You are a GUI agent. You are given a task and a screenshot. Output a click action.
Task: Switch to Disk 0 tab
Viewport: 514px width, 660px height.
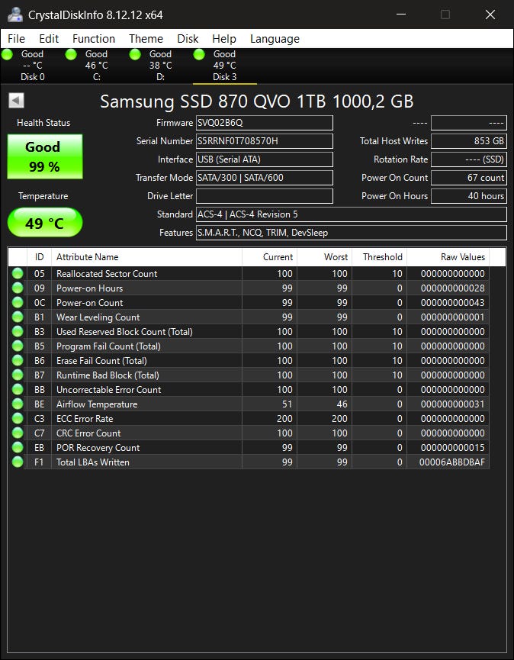click(x=32, y=66)
